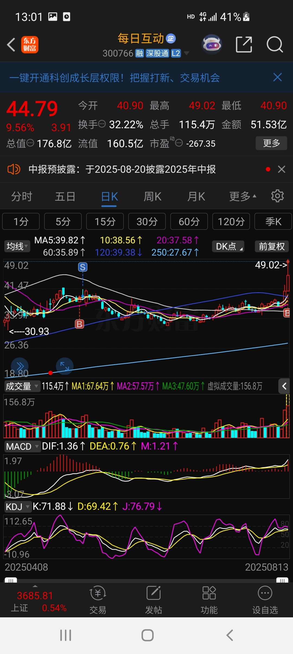293x654 pixels.
Task: Open the 东方财富 app logo icon
Action: coord(30,45)
